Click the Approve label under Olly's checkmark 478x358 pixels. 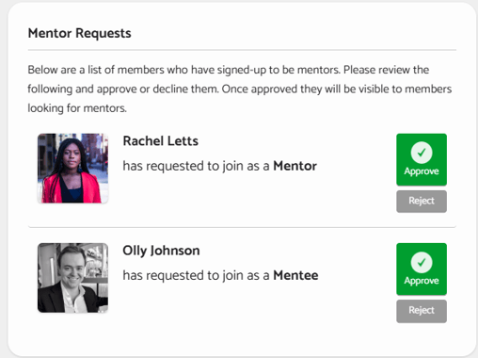(422, 281)
